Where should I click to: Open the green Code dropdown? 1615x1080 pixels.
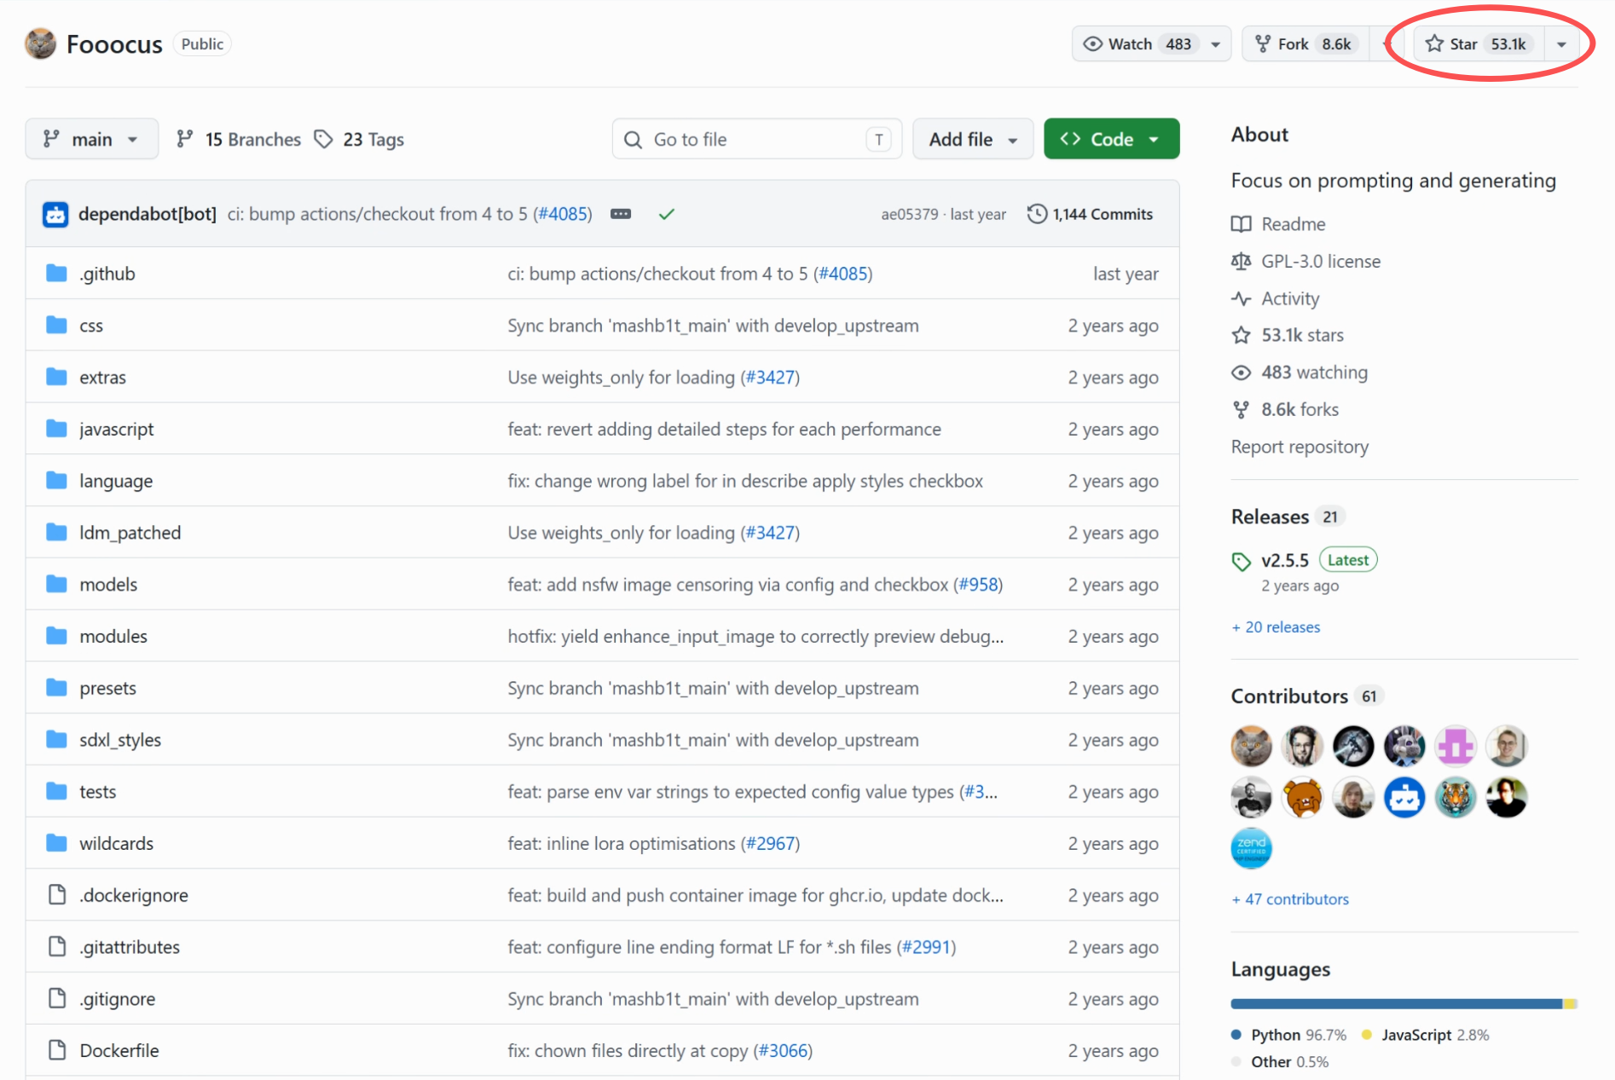click(1111, 139)
